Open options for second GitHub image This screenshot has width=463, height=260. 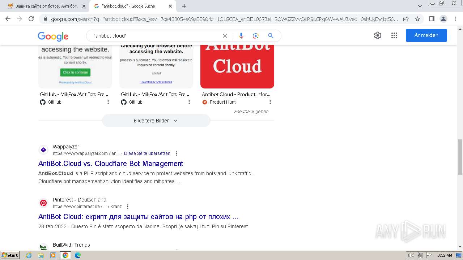pyautogui.click(x=189, y=102)
